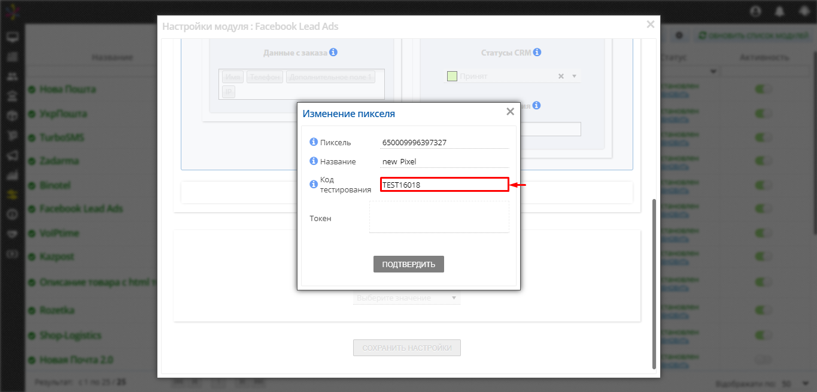
Task: Open the Zadarma module link
Action: click(59, 161)
